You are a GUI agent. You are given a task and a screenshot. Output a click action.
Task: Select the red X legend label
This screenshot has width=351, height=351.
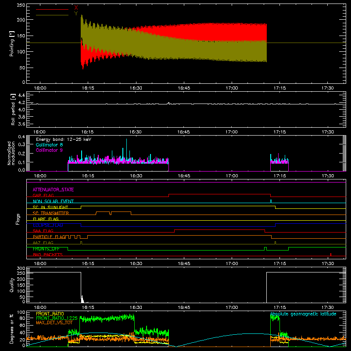point(76,8)
